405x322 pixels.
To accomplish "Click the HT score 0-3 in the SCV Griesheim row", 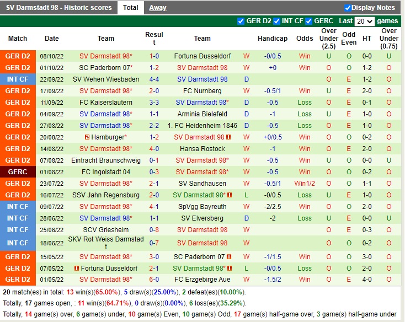I will pos(367,229).
